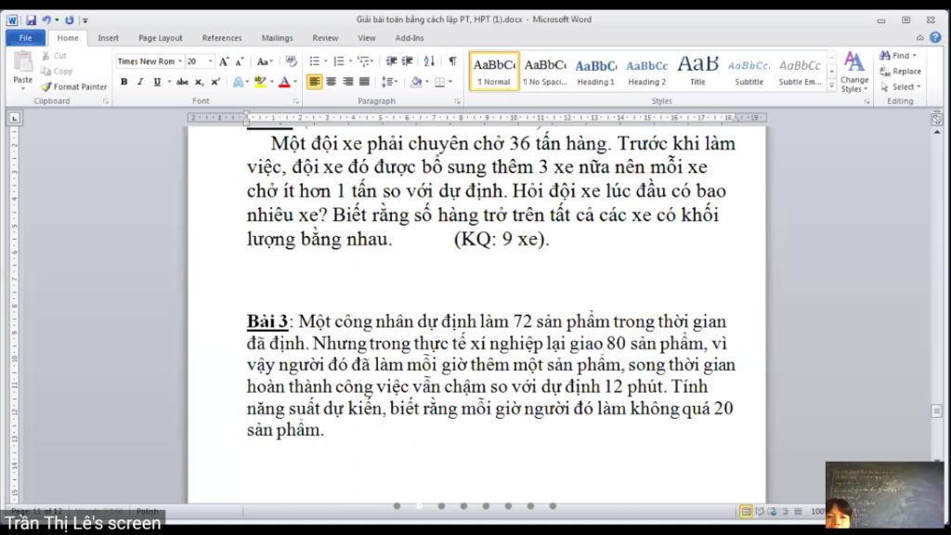The width and height of the screenshot is (951, 535).
Task: Click the Strikethrough icon
Action: (182, 82)
